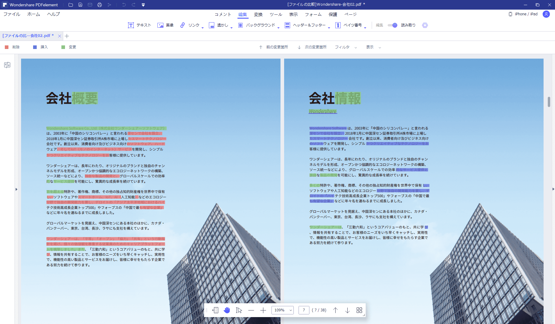
Task: Click the iPhone / iPad link
Action: pyautogui.click(x=523, y=14)
